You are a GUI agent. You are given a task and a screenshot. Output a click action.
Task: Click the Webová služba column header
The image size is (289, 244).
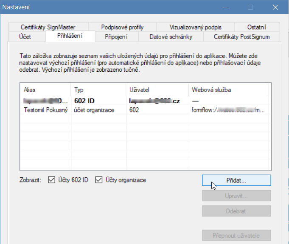coord(228,90)
